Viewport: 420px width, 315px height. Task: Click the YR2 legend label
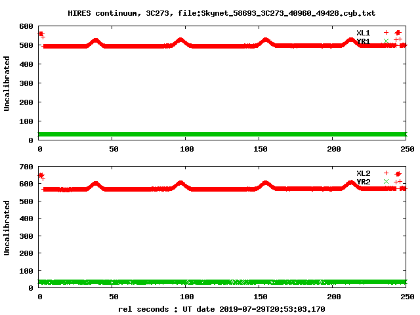tap(363, 182)
